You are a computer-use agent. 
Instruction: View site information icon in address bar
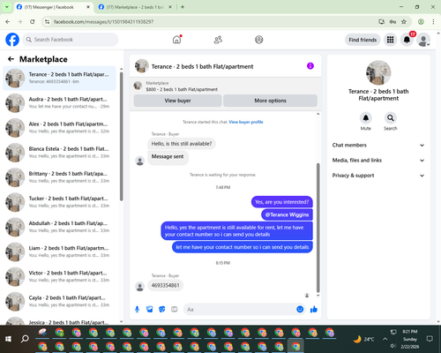click(47, 21)
